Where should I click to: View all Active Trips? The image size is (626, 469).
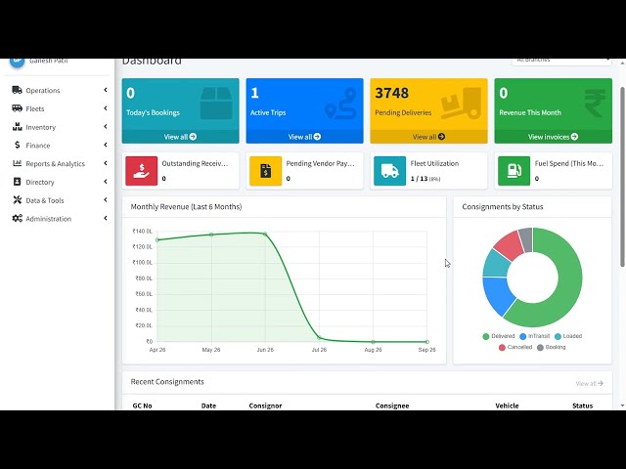click(304, 137)
